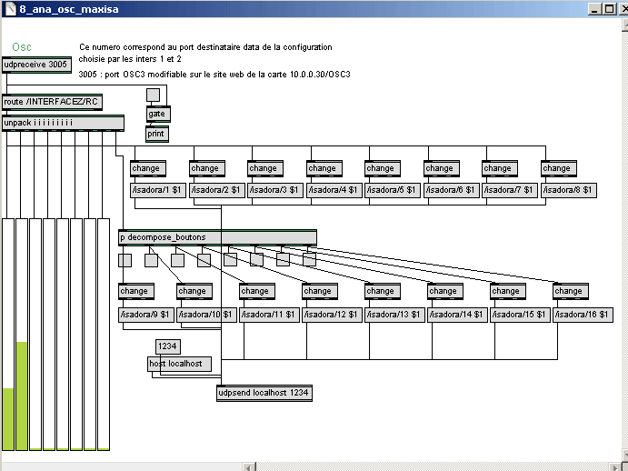Click the patcher window title bar icon
628x471 pixels.
pyautogui.click(x=8, y=9)
